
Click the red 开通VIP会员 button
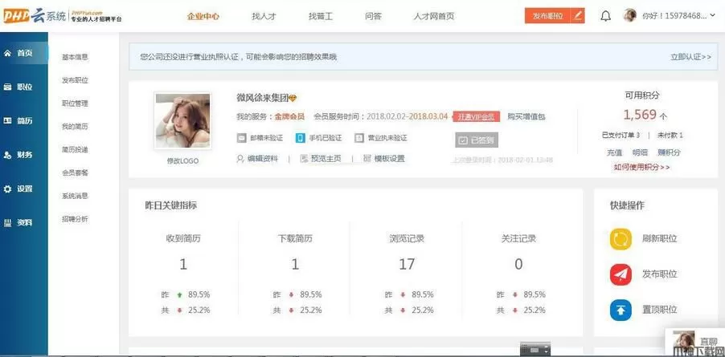coord(477,116)
